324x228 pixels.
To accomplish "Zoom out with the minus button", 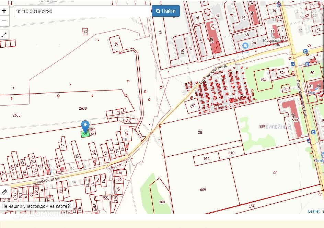I will coord(4,21).
